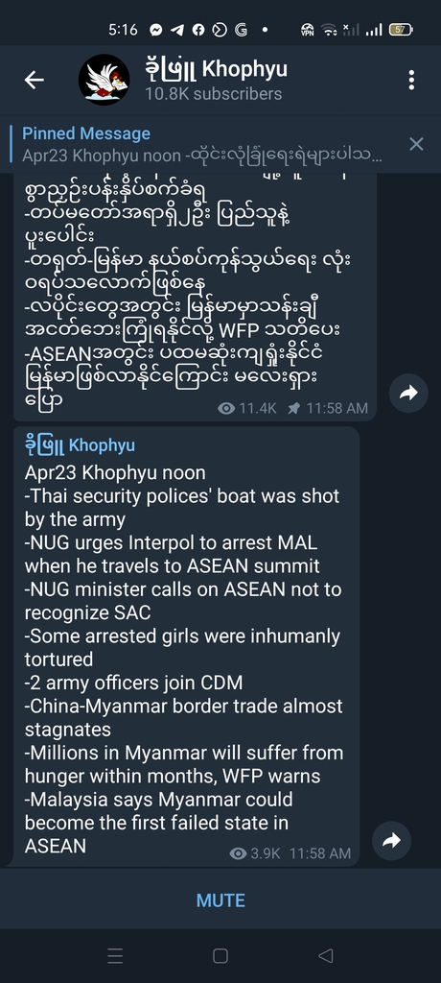
Task: Tap the VPN status bar indicator
Action: pyautogui.click(x=307, y=30)
